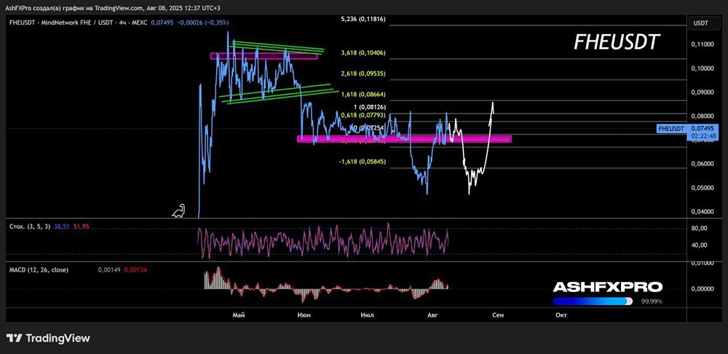The width and height of the screenshot is (728, 354).
Task: Click the dinosaur icon on the chart
Action: tap(179, 211)
